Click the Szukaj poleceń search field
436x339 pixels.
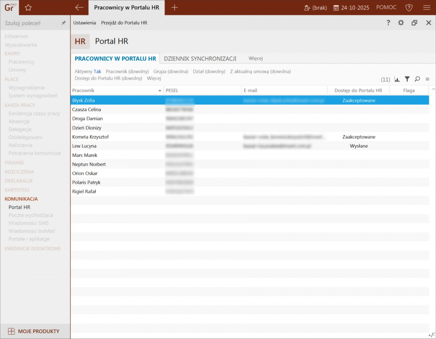31,23
